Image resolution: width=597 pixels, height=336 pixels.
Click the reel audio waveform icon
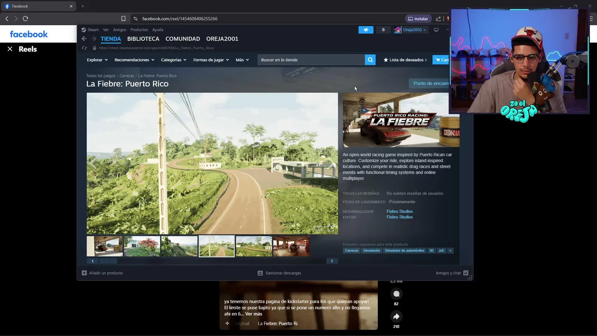point(227,323)
